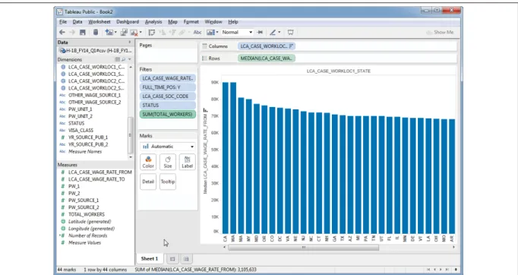Viewport: 518px width, 275px height.
Task: Select the LCA_CASE_WAGE_RATE_FROM measure
Action: click(100, 172)
